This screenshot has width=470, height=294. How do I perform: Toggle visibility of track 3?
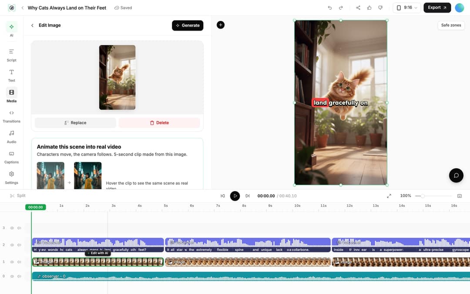click(x=12, y=228)
